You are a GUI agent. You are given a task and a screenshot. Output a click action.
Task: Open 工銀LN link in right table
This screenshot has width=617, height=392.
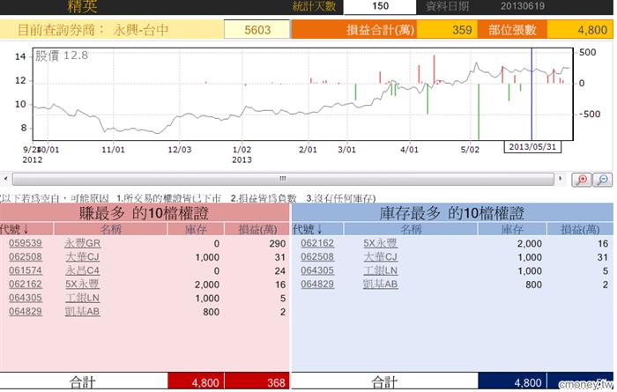coord(381,270)
